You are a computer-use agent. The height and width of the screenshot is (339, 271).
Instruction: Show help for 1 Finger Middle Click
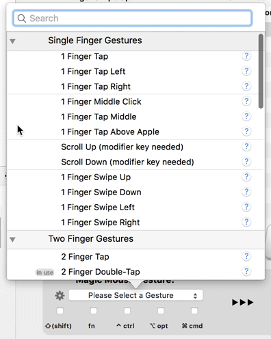[246, 101]
